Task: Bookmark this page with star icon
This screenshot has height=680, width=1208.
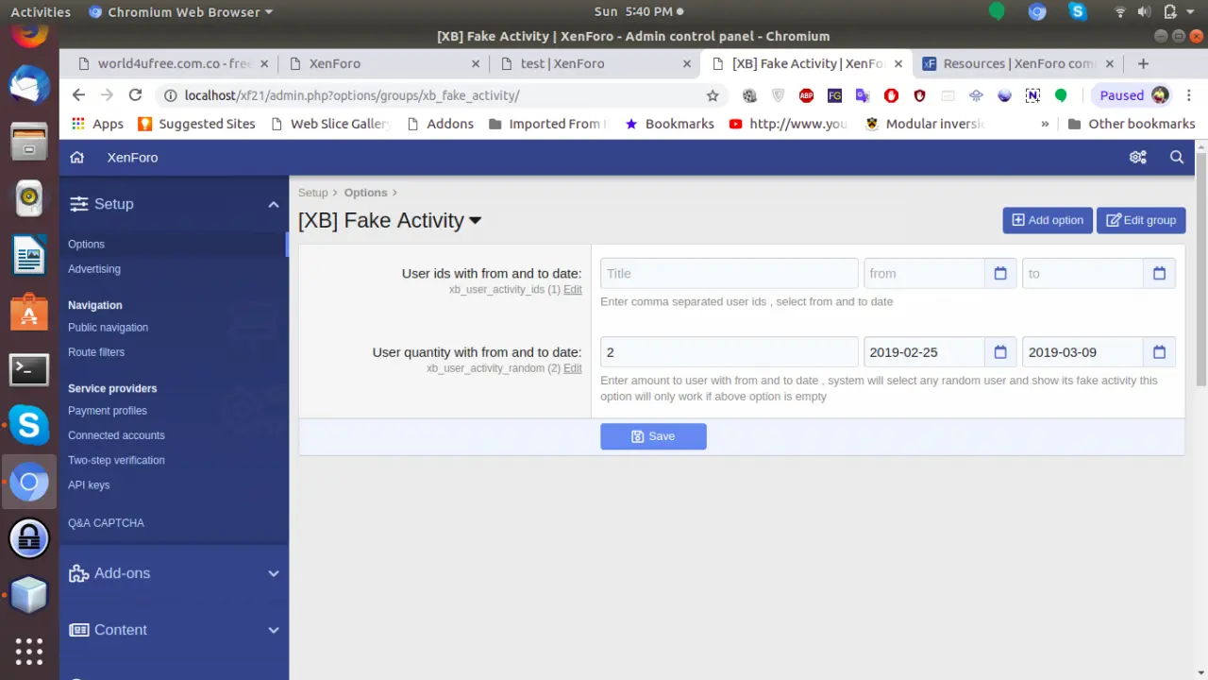Action: pyautogui.click(x=713, y=95)
